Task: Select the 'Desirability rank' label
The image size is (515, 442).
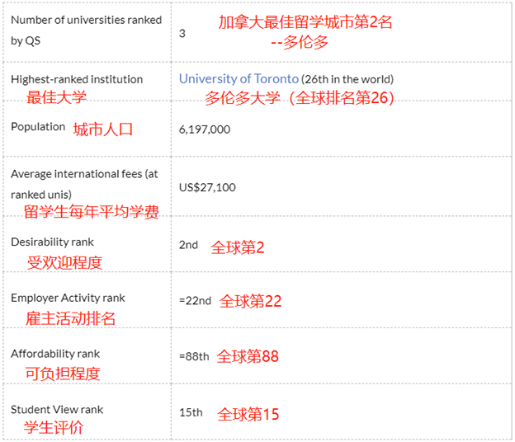Action: tap(52, 242)
